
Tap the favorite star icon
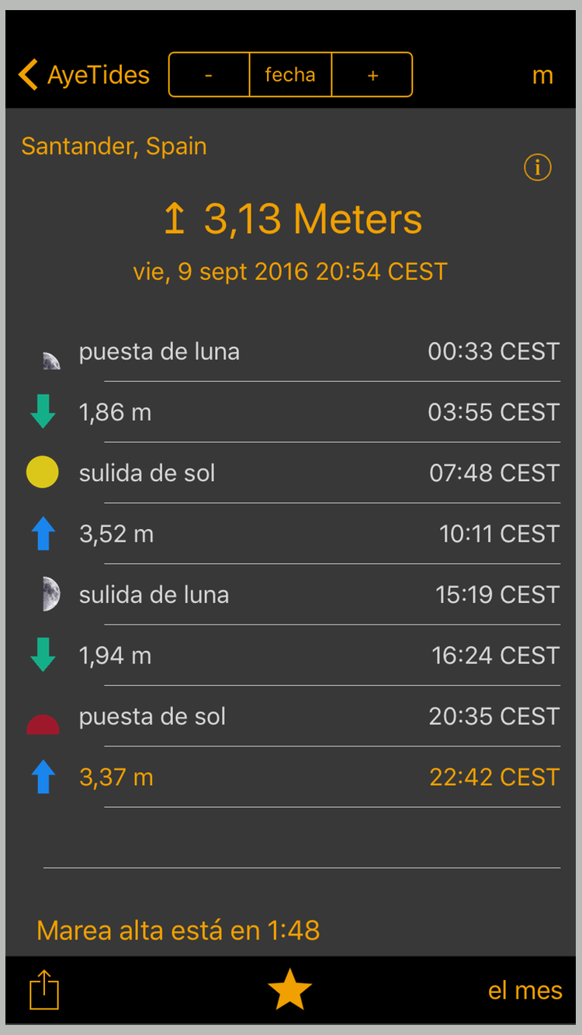pos(289,990)
